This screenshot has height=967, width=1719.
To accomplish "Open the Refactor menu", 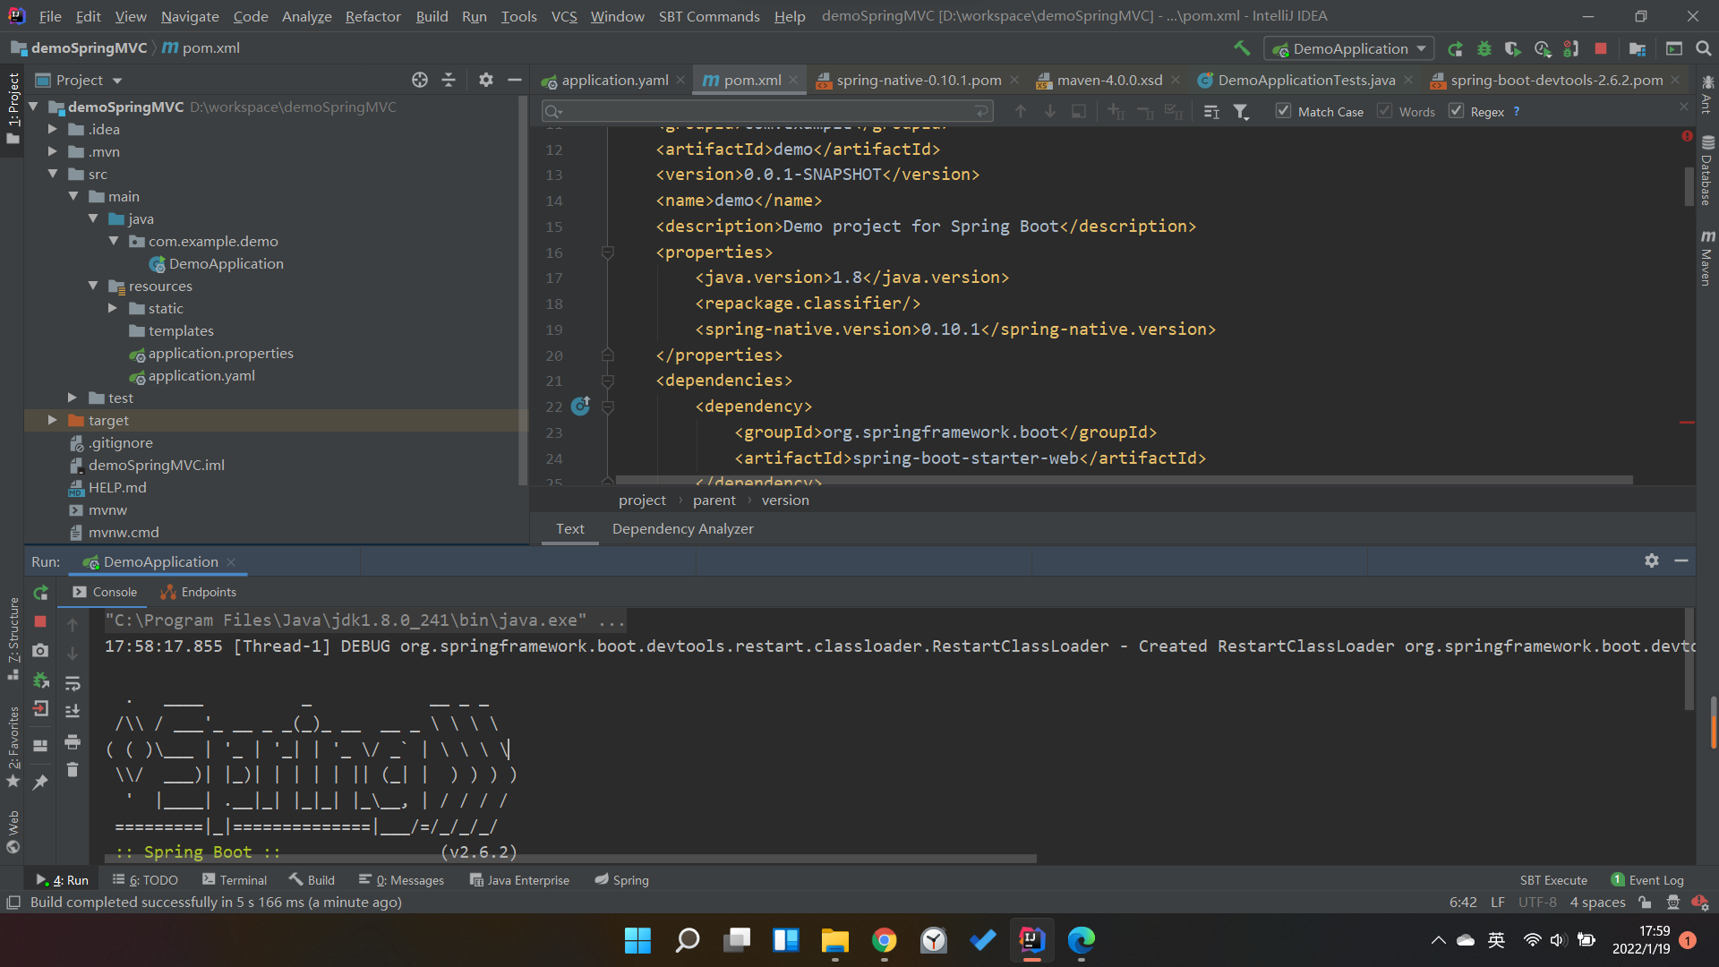I will [372, 16].
